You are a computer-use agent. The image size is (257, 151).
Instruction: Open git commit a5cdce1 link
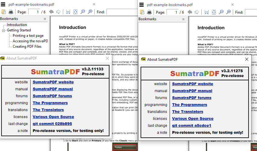192,126
